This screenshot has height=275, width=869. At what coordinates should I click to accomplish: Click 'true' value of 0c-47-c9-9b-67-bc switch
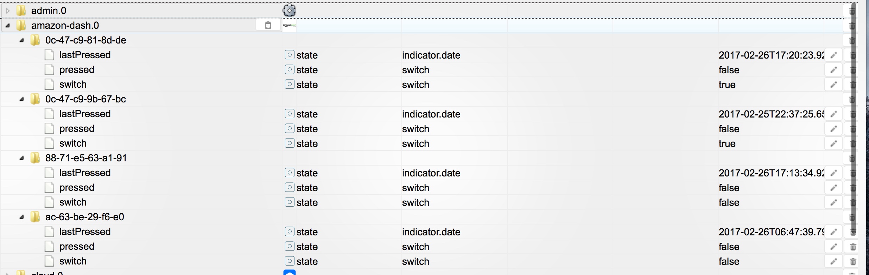pos(727,143)
